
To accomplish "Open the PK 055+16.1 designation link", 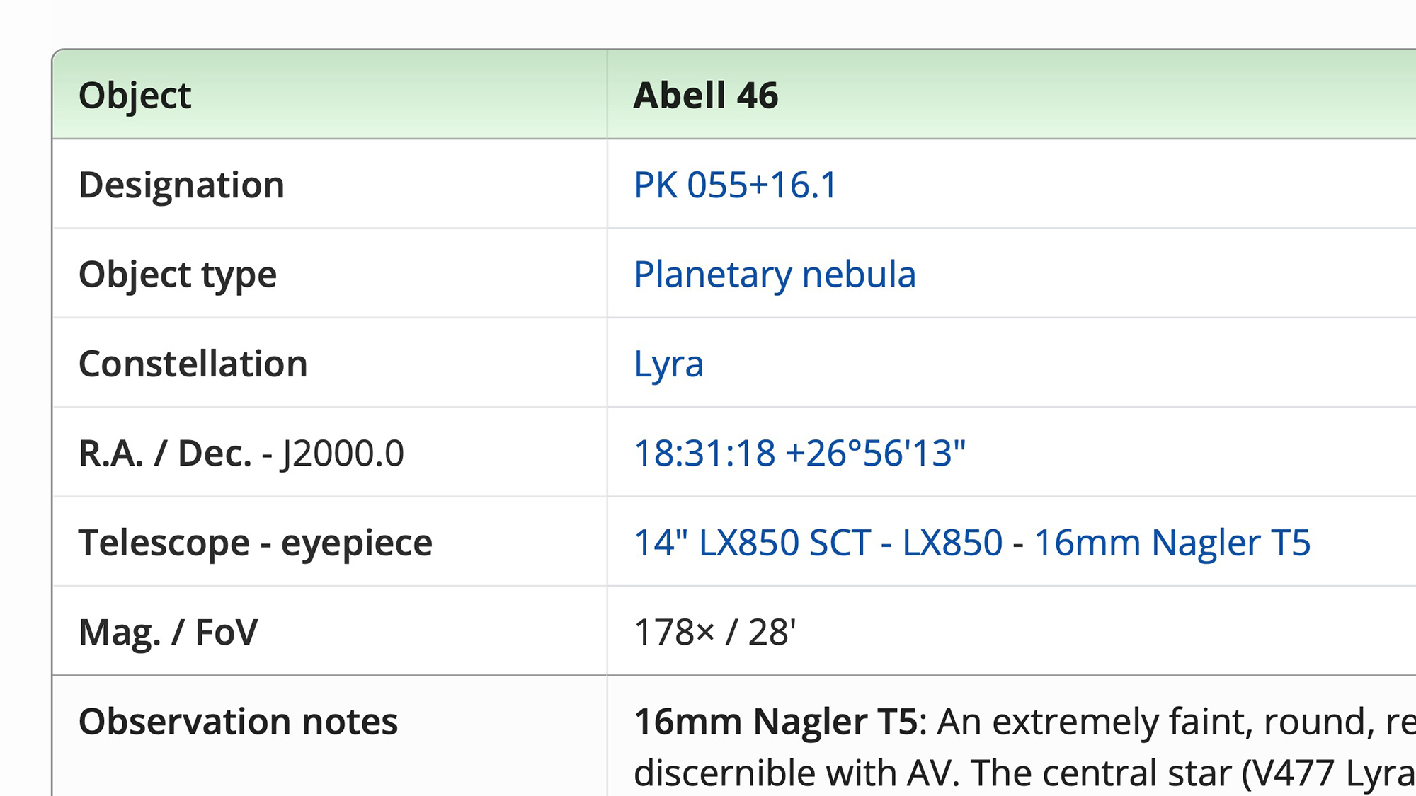I will click(735, 185).
